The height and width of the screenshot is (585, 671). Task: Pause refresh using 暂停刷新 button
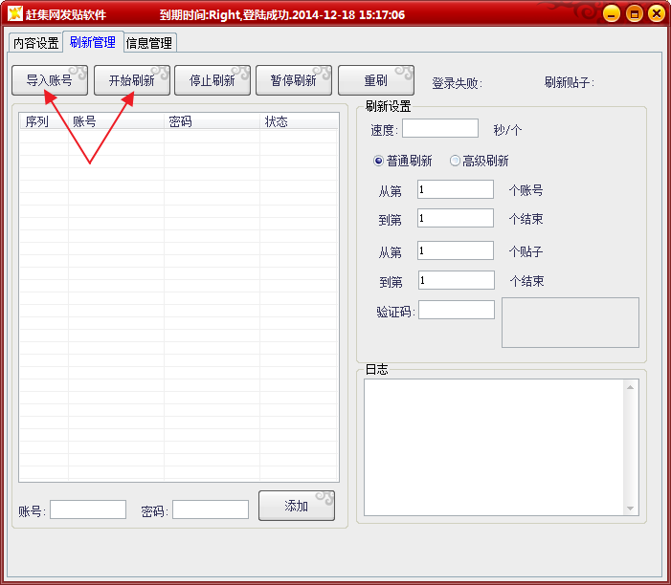pos(294,80)
